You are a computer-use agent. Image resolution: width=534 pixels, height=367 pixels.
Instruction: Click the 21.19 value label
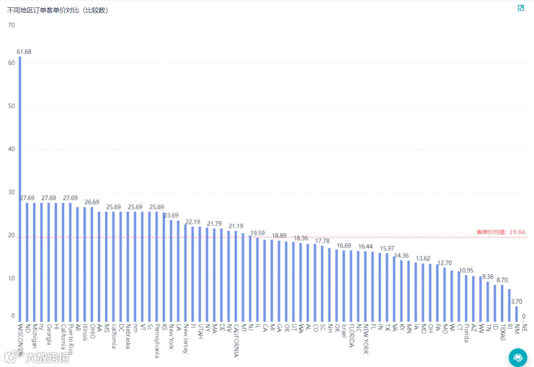[236, 226]
